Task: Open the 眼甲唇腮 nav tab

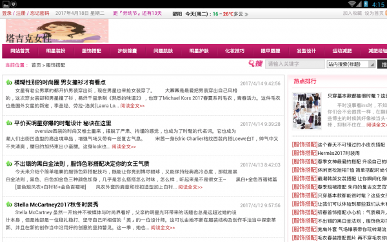Action: click(270, 51)
